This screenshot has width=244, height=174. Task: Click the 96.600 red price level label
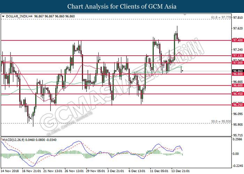(x=238, y=86)
